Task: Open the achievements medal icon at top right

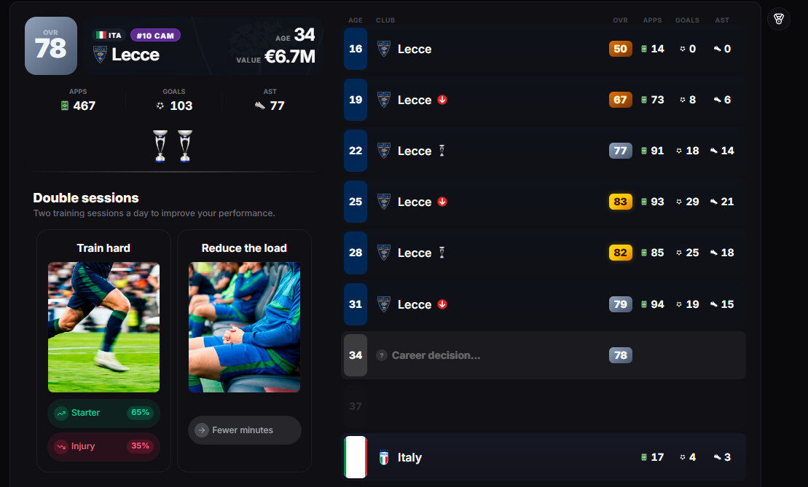Action: point(779,20)
